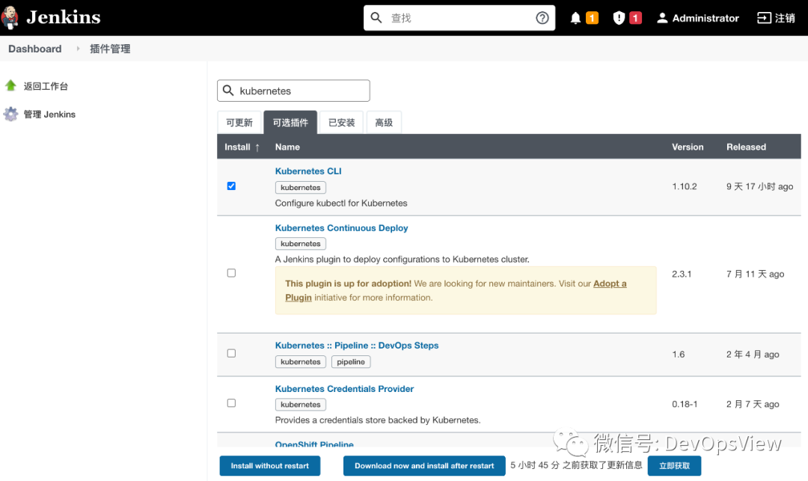Click the pipeline tag label

pos(350,361)
